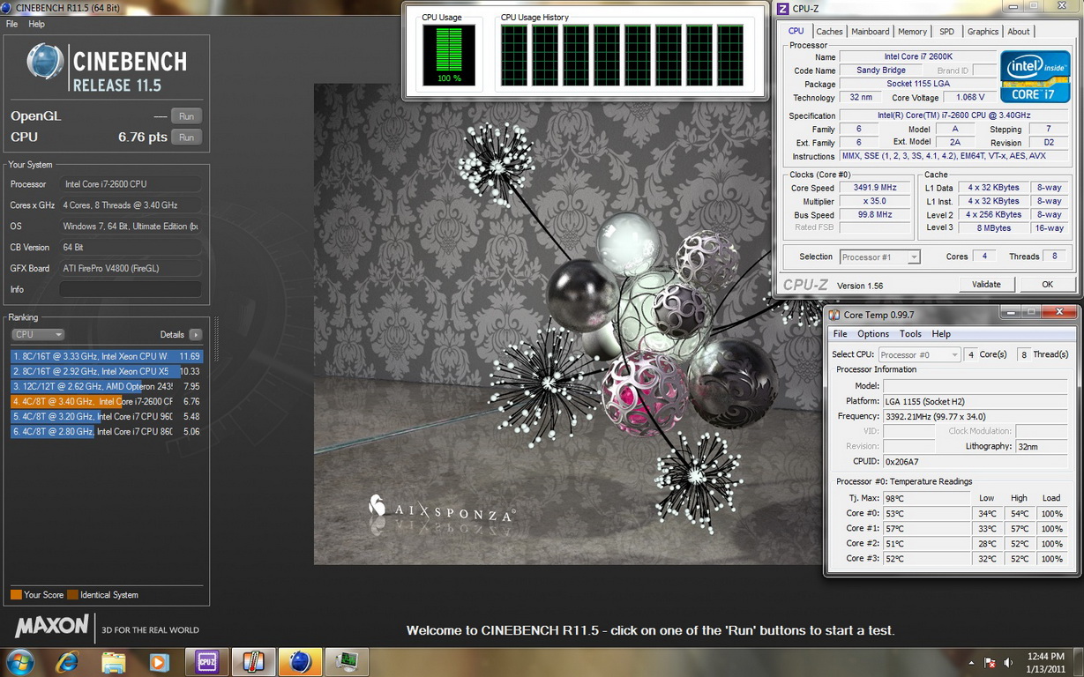Open Core Temp Select CPU dropdown
The width and height of the screenshot is (1084, 677).
click(x=919, y=354)
